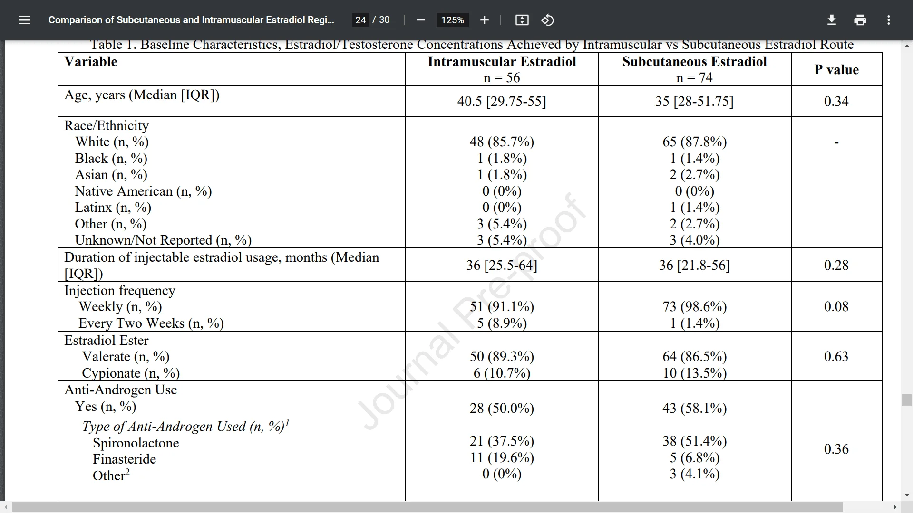Image resolution: width=913 pixels, height=513 pixels.
Task: Click the "Injection frequency" label
Action: point(120,290)
